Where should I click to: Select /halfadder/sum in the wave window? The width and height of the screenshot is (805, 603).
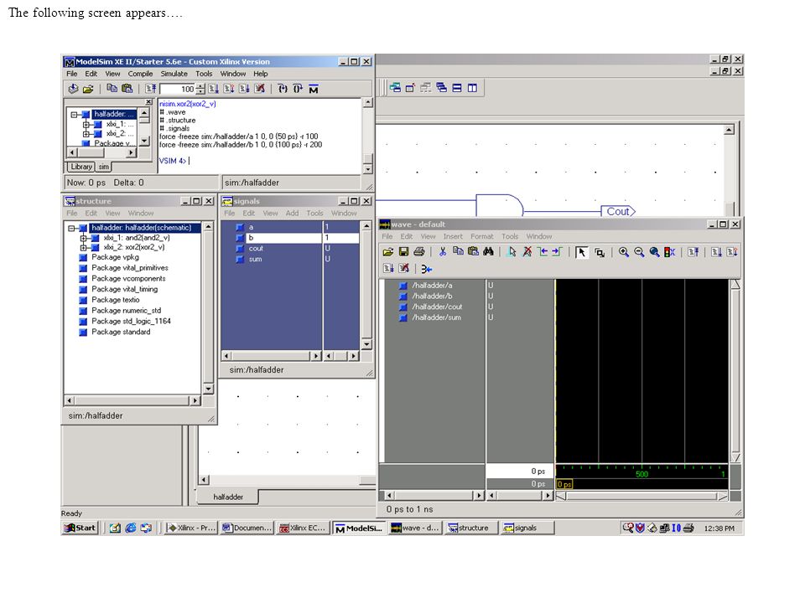(436, 317)
